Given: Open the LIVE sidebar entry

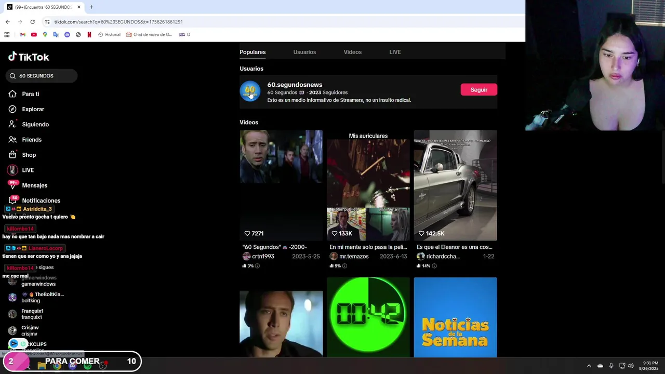Looking at the screenshot, I should [x=21, y=170].
